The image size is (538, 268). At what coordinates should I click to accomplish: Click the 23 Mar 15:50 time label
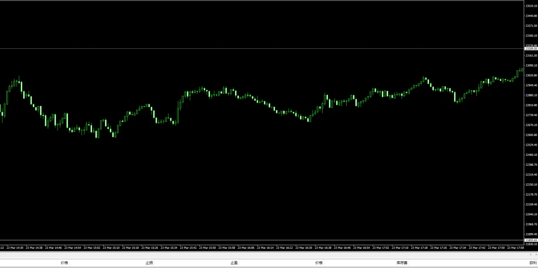(207, 247)
